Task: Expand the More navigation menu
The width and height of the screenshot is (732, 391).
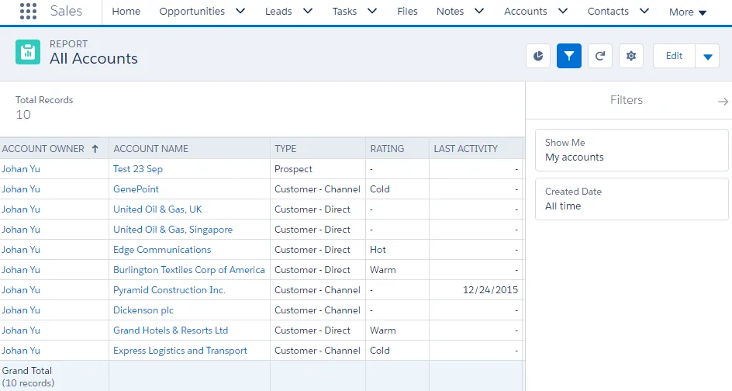Action: click(688, 12)
